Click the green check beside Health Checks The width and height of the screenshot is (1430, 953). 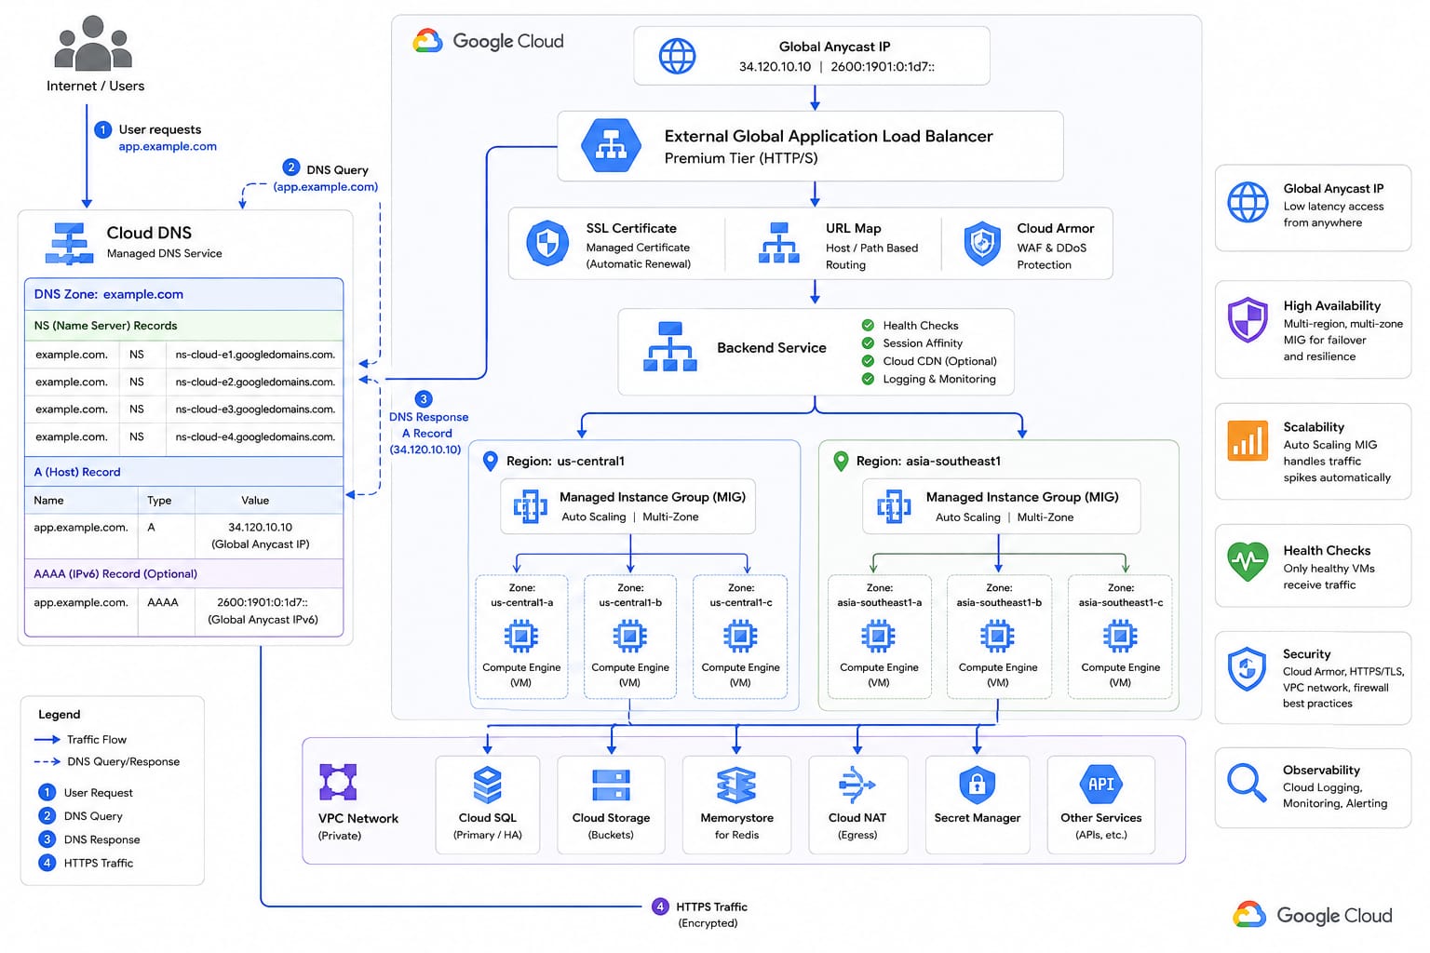click(868, 325)
